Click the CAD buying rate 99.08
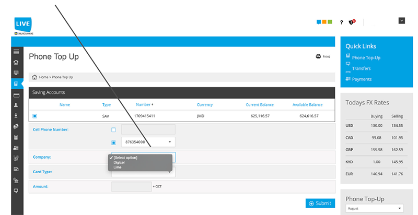Screen dimensions: 418x215 coord(376,138)
